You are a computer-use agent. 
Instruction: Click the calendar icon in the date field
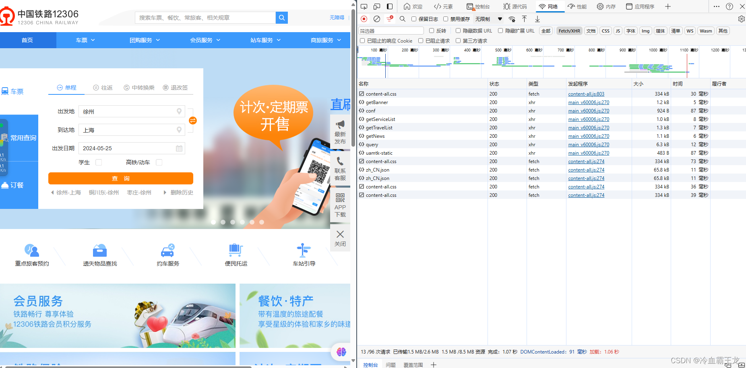pyautogui.click(x=179, y=149)
